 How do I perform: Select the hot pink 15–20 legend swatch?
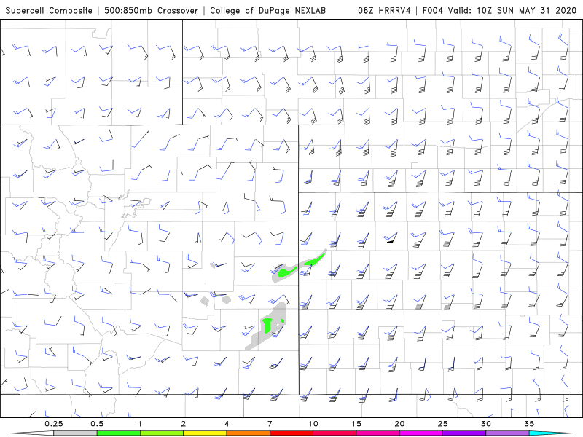377,433
